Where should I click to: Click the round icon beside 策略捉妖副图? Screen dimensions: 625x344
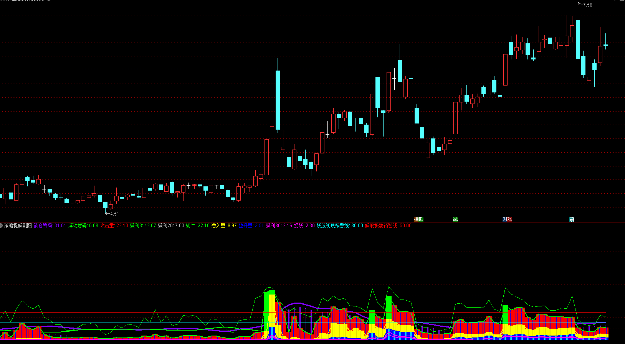pyautogui.click(x=2, y=225)
